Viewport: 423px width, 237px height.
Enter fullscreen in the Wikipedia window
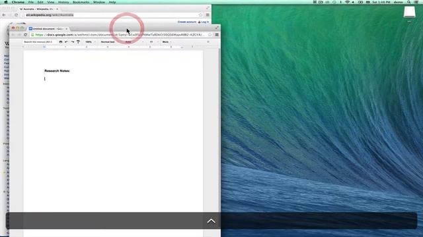(208, 8)
